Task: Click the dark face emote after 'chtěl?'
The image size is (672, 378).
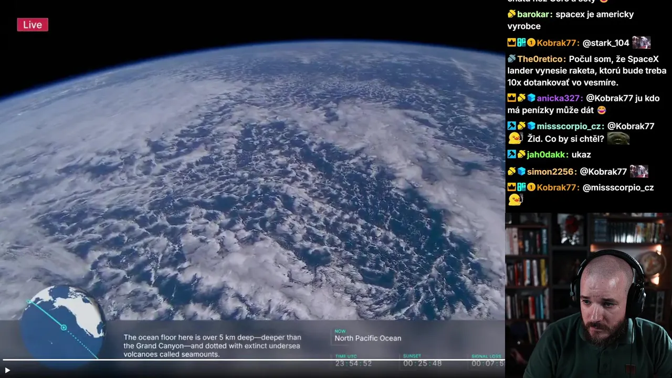Action: [618, 139]
